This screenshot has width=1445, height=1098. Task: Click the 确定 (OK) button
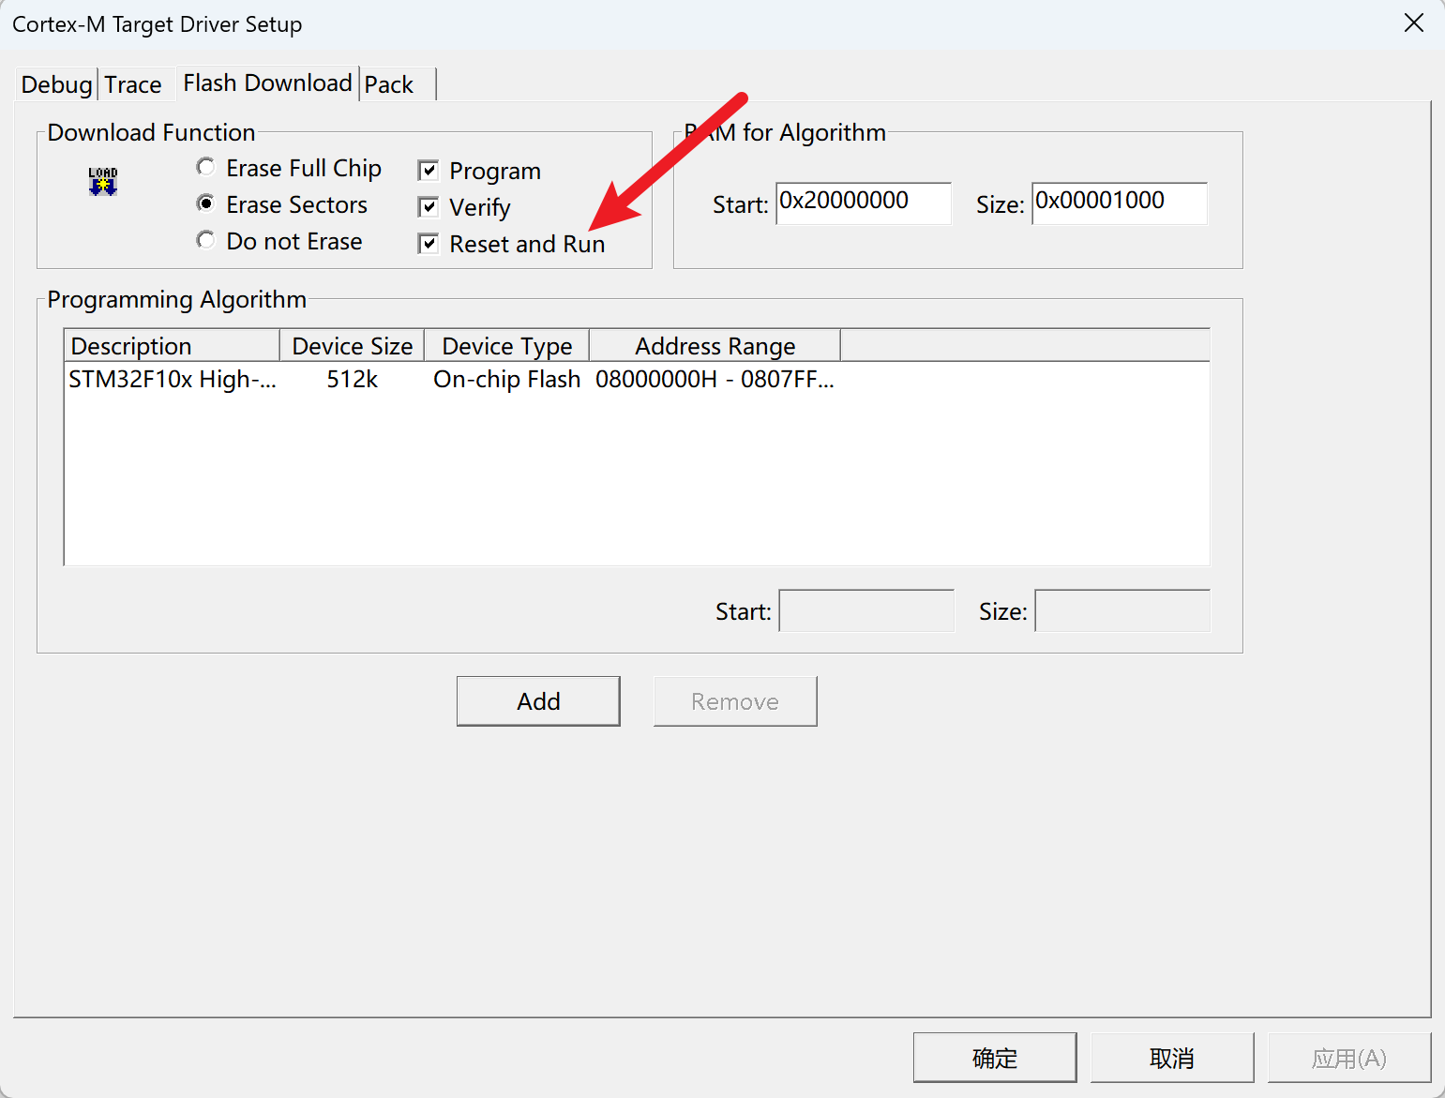[x=994, y=1058]
